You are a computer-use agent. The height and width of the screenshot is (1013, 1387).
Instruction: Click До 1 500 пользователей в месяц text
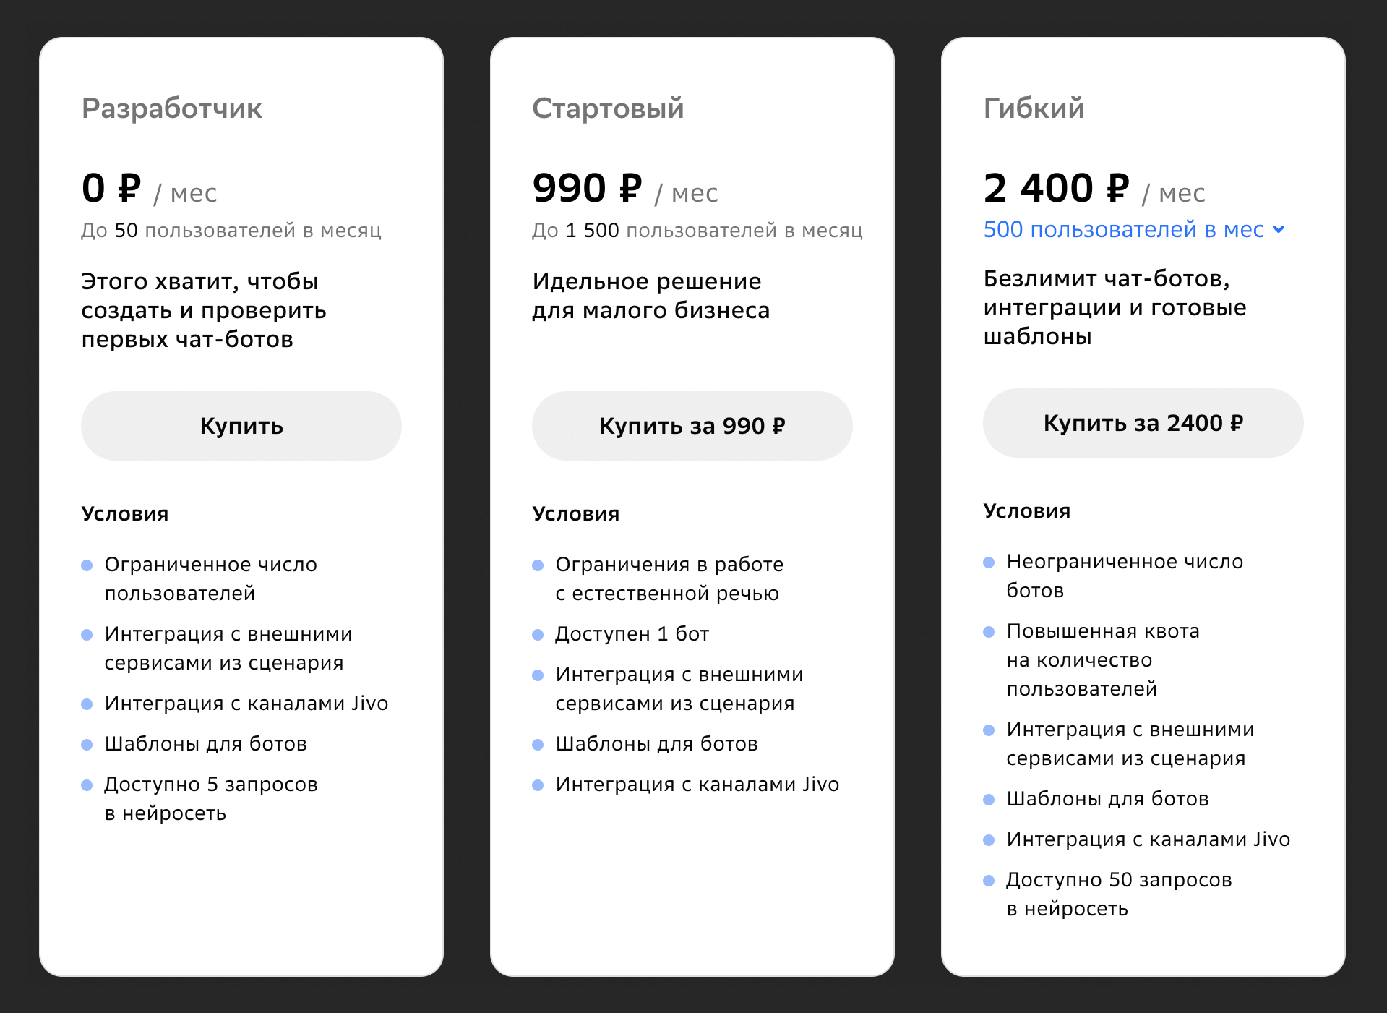click(x=697, y=231)
